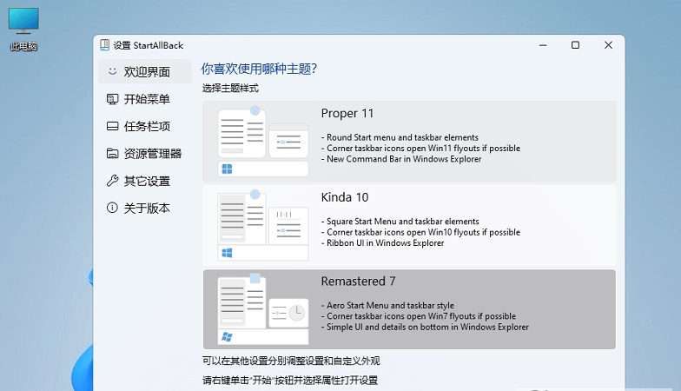Click text 'Ribbon UI in Windows Explorer'

[386, 243]
